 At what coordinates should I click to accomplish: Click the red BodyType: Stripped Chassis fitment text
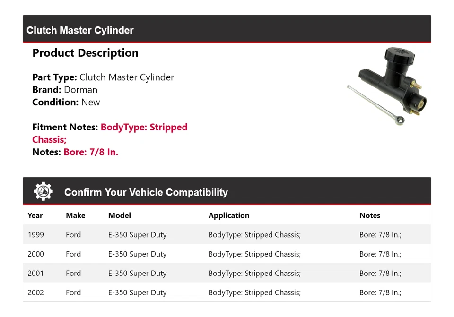click(144, 128)
